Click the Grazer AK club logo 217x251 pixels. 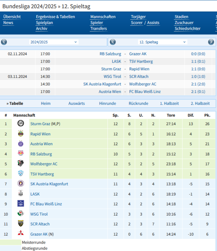pos(21,234)
